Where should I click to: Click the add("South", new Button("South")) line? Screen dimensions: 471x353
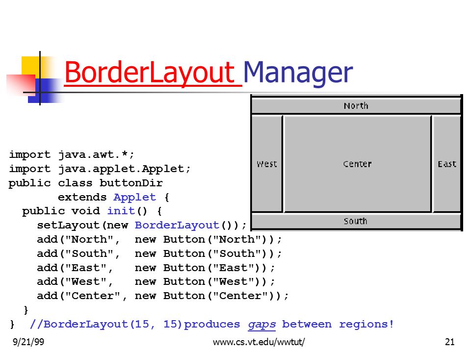click(x=159, y=253)
